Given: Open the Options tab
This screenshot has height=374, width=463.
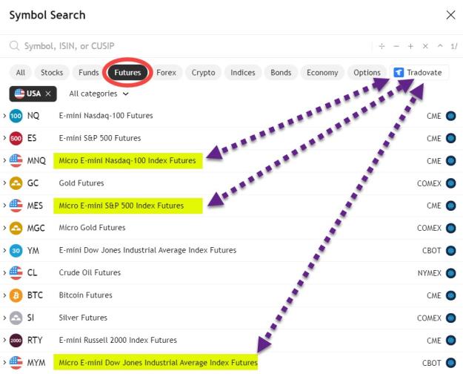Looking at the screenshot, I should (x=367, y=73).
